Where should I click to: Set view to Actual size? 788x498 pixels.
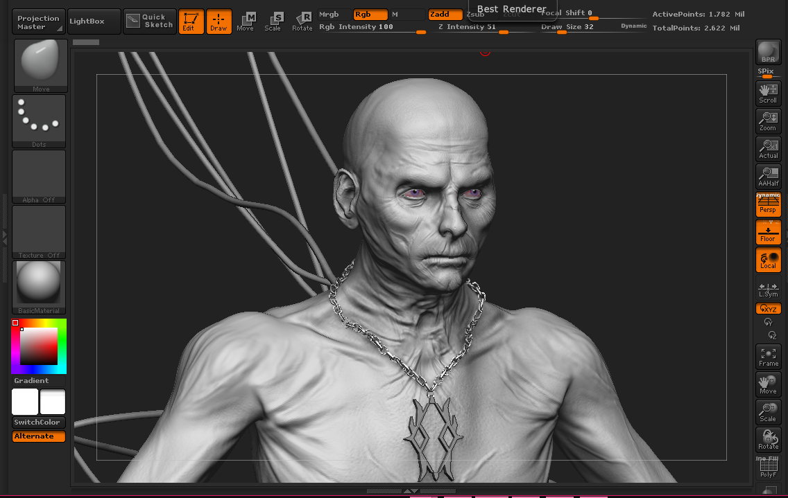point(769,149)
